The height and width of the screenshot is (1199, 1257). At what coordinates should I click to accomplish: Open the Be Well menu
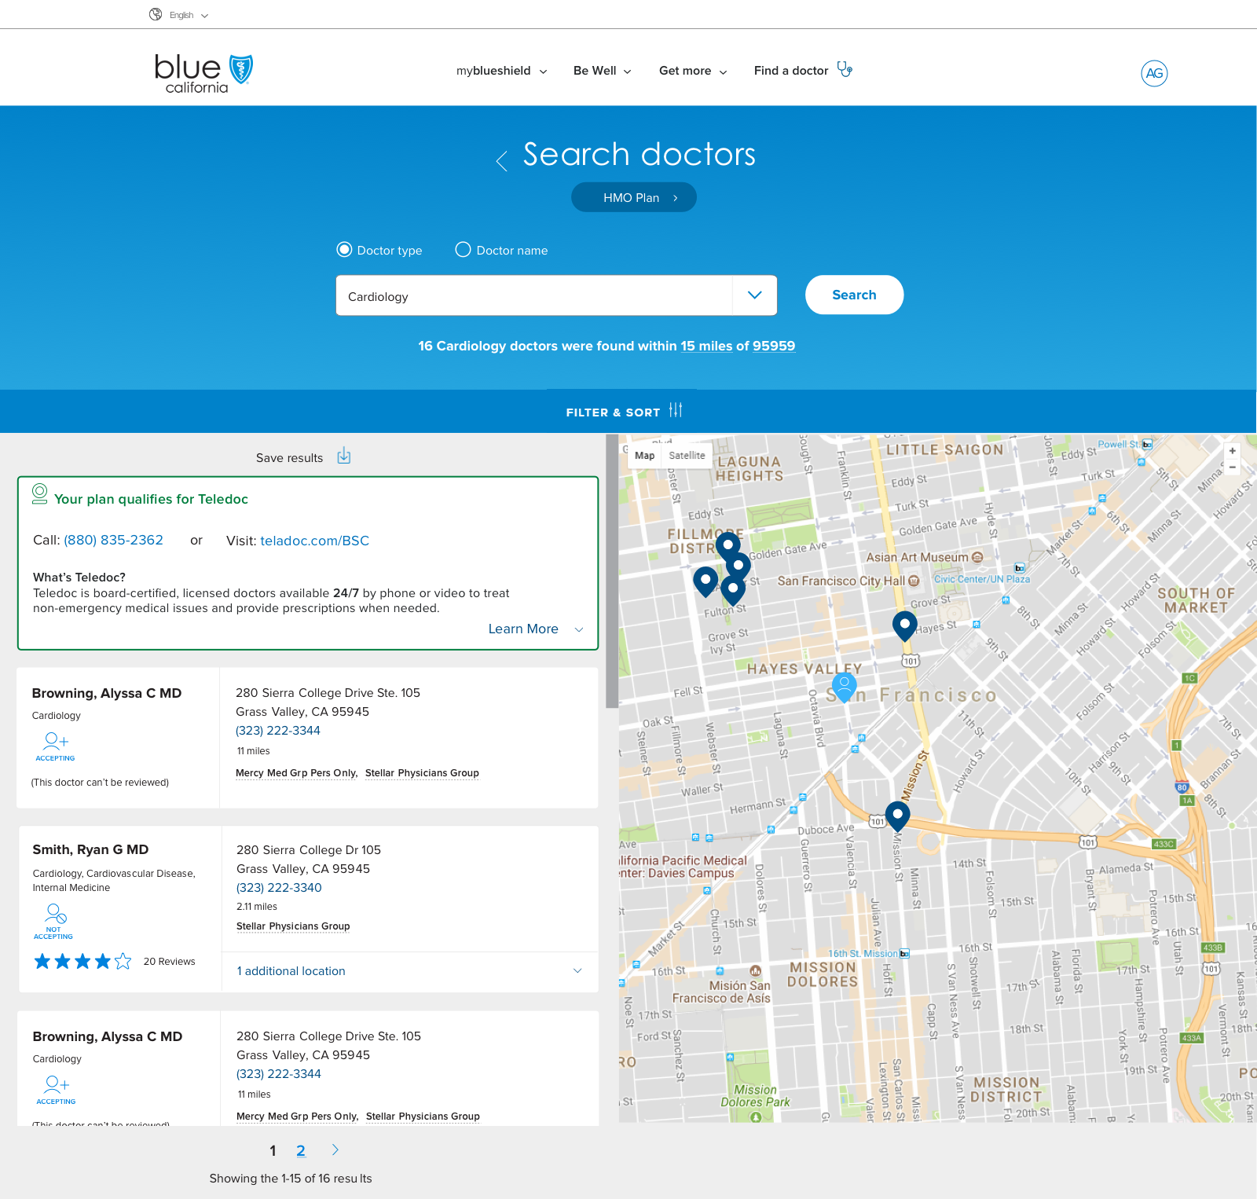tap(603, 71)
